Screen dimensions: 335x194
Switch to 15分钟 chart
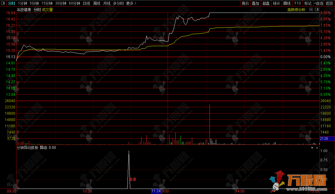47,3
